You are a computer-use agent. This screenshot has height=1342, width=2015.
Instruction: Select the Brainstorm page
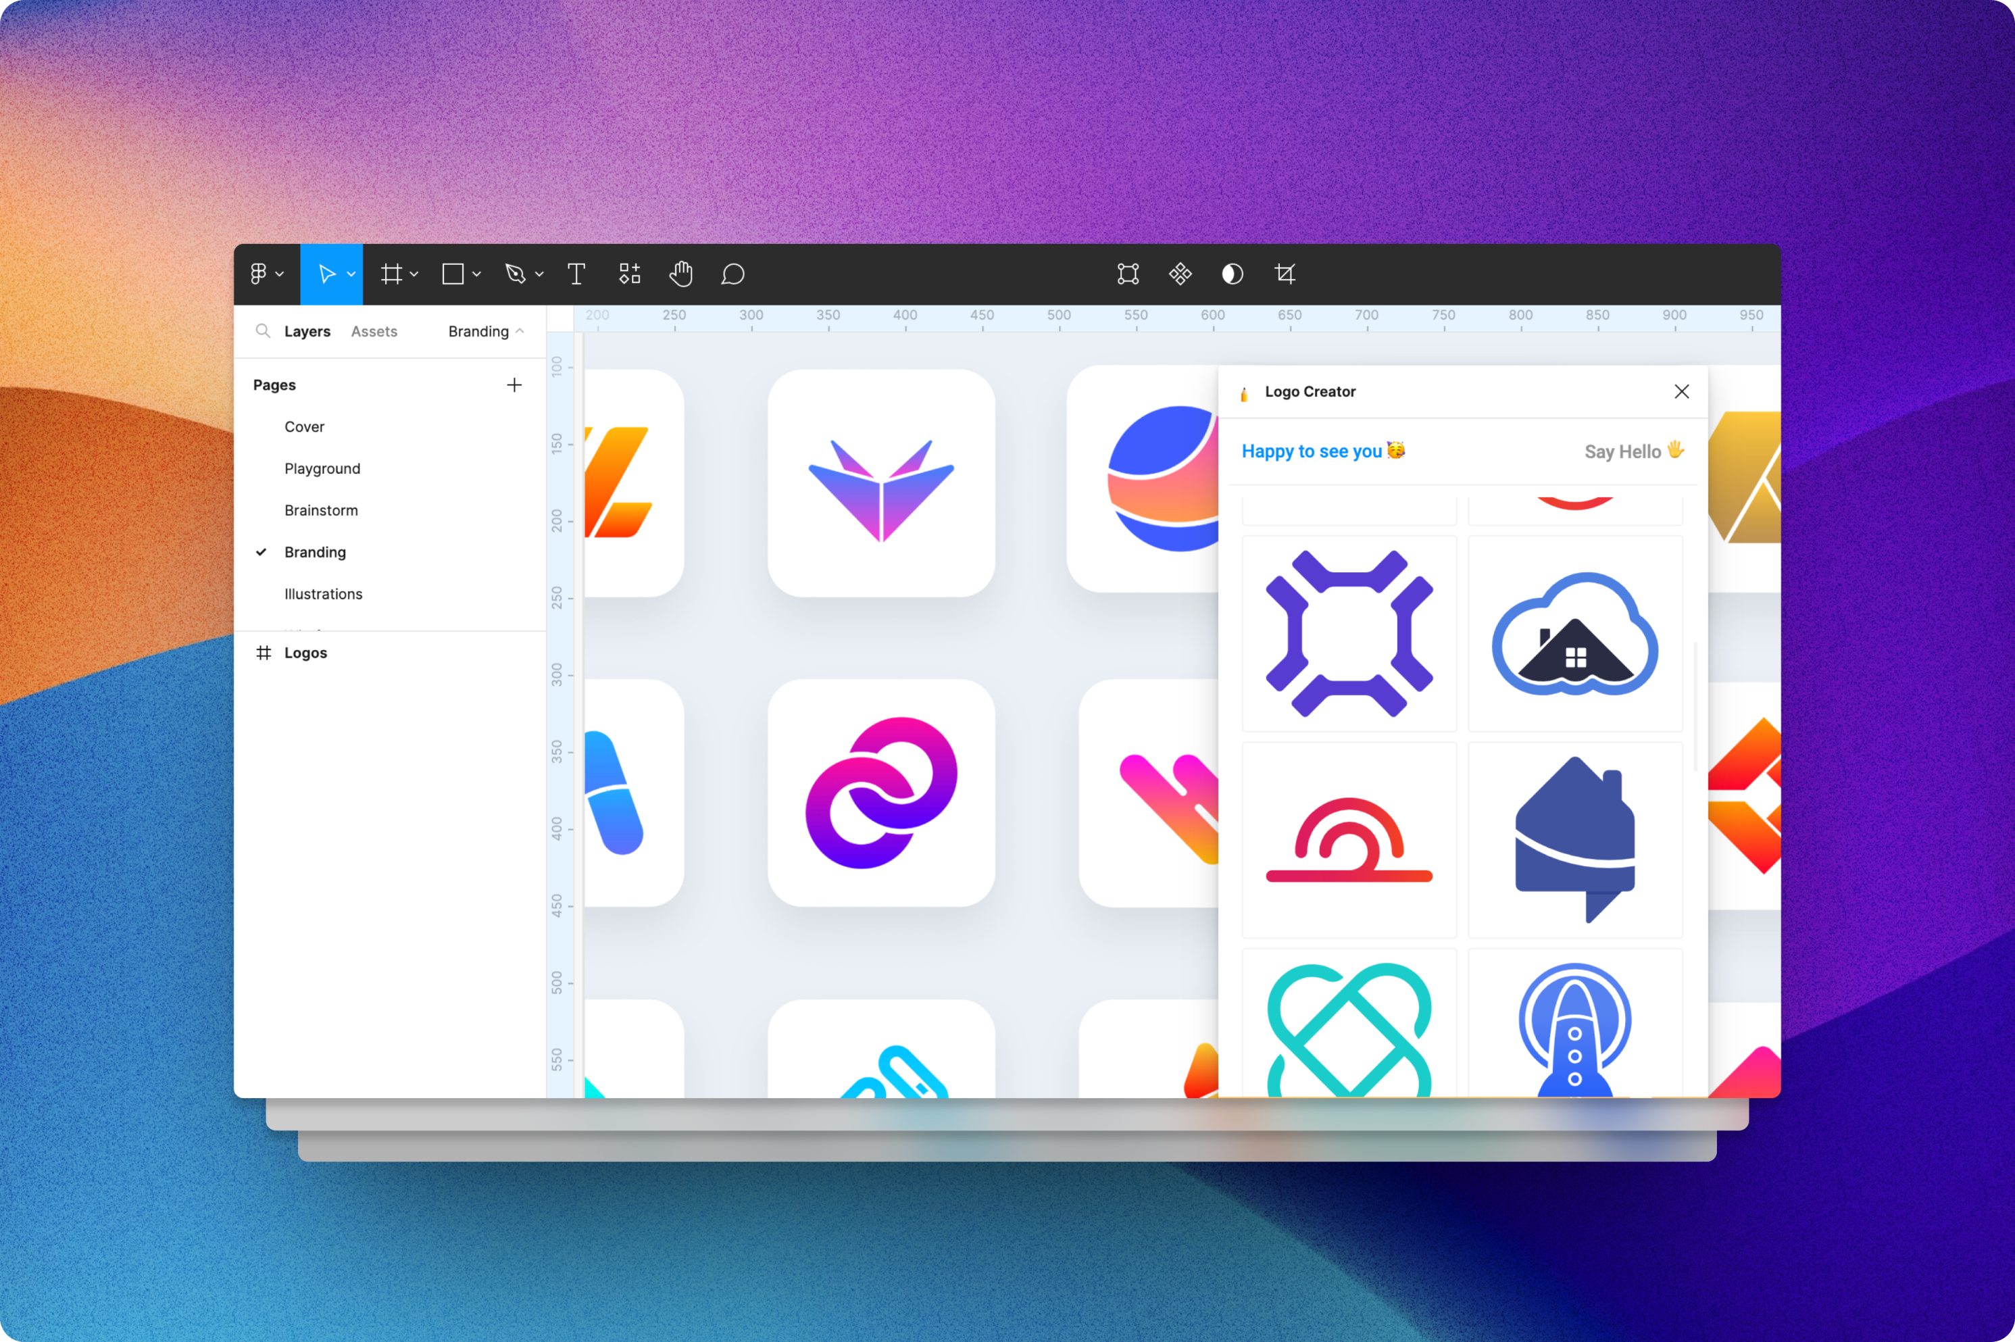(x=322, y=510)
